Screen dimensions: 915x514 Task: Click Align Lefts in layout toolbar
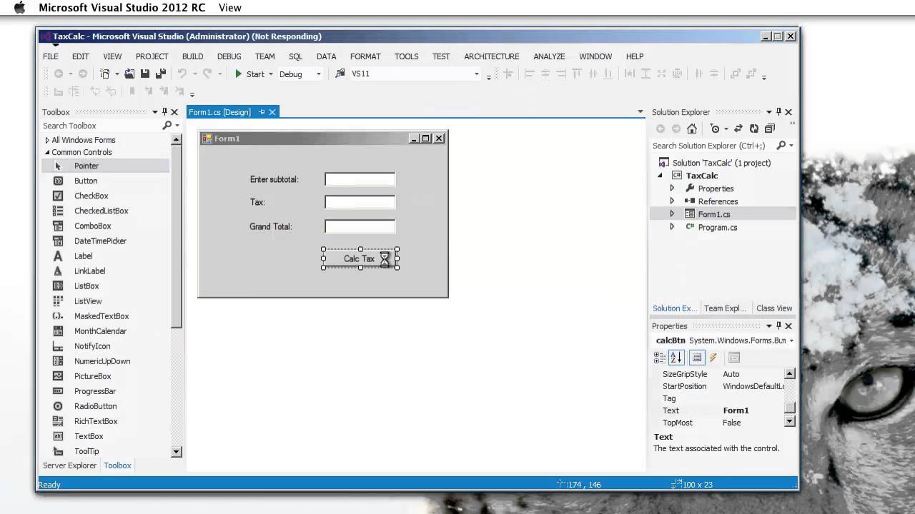click(x=530, y=74)
